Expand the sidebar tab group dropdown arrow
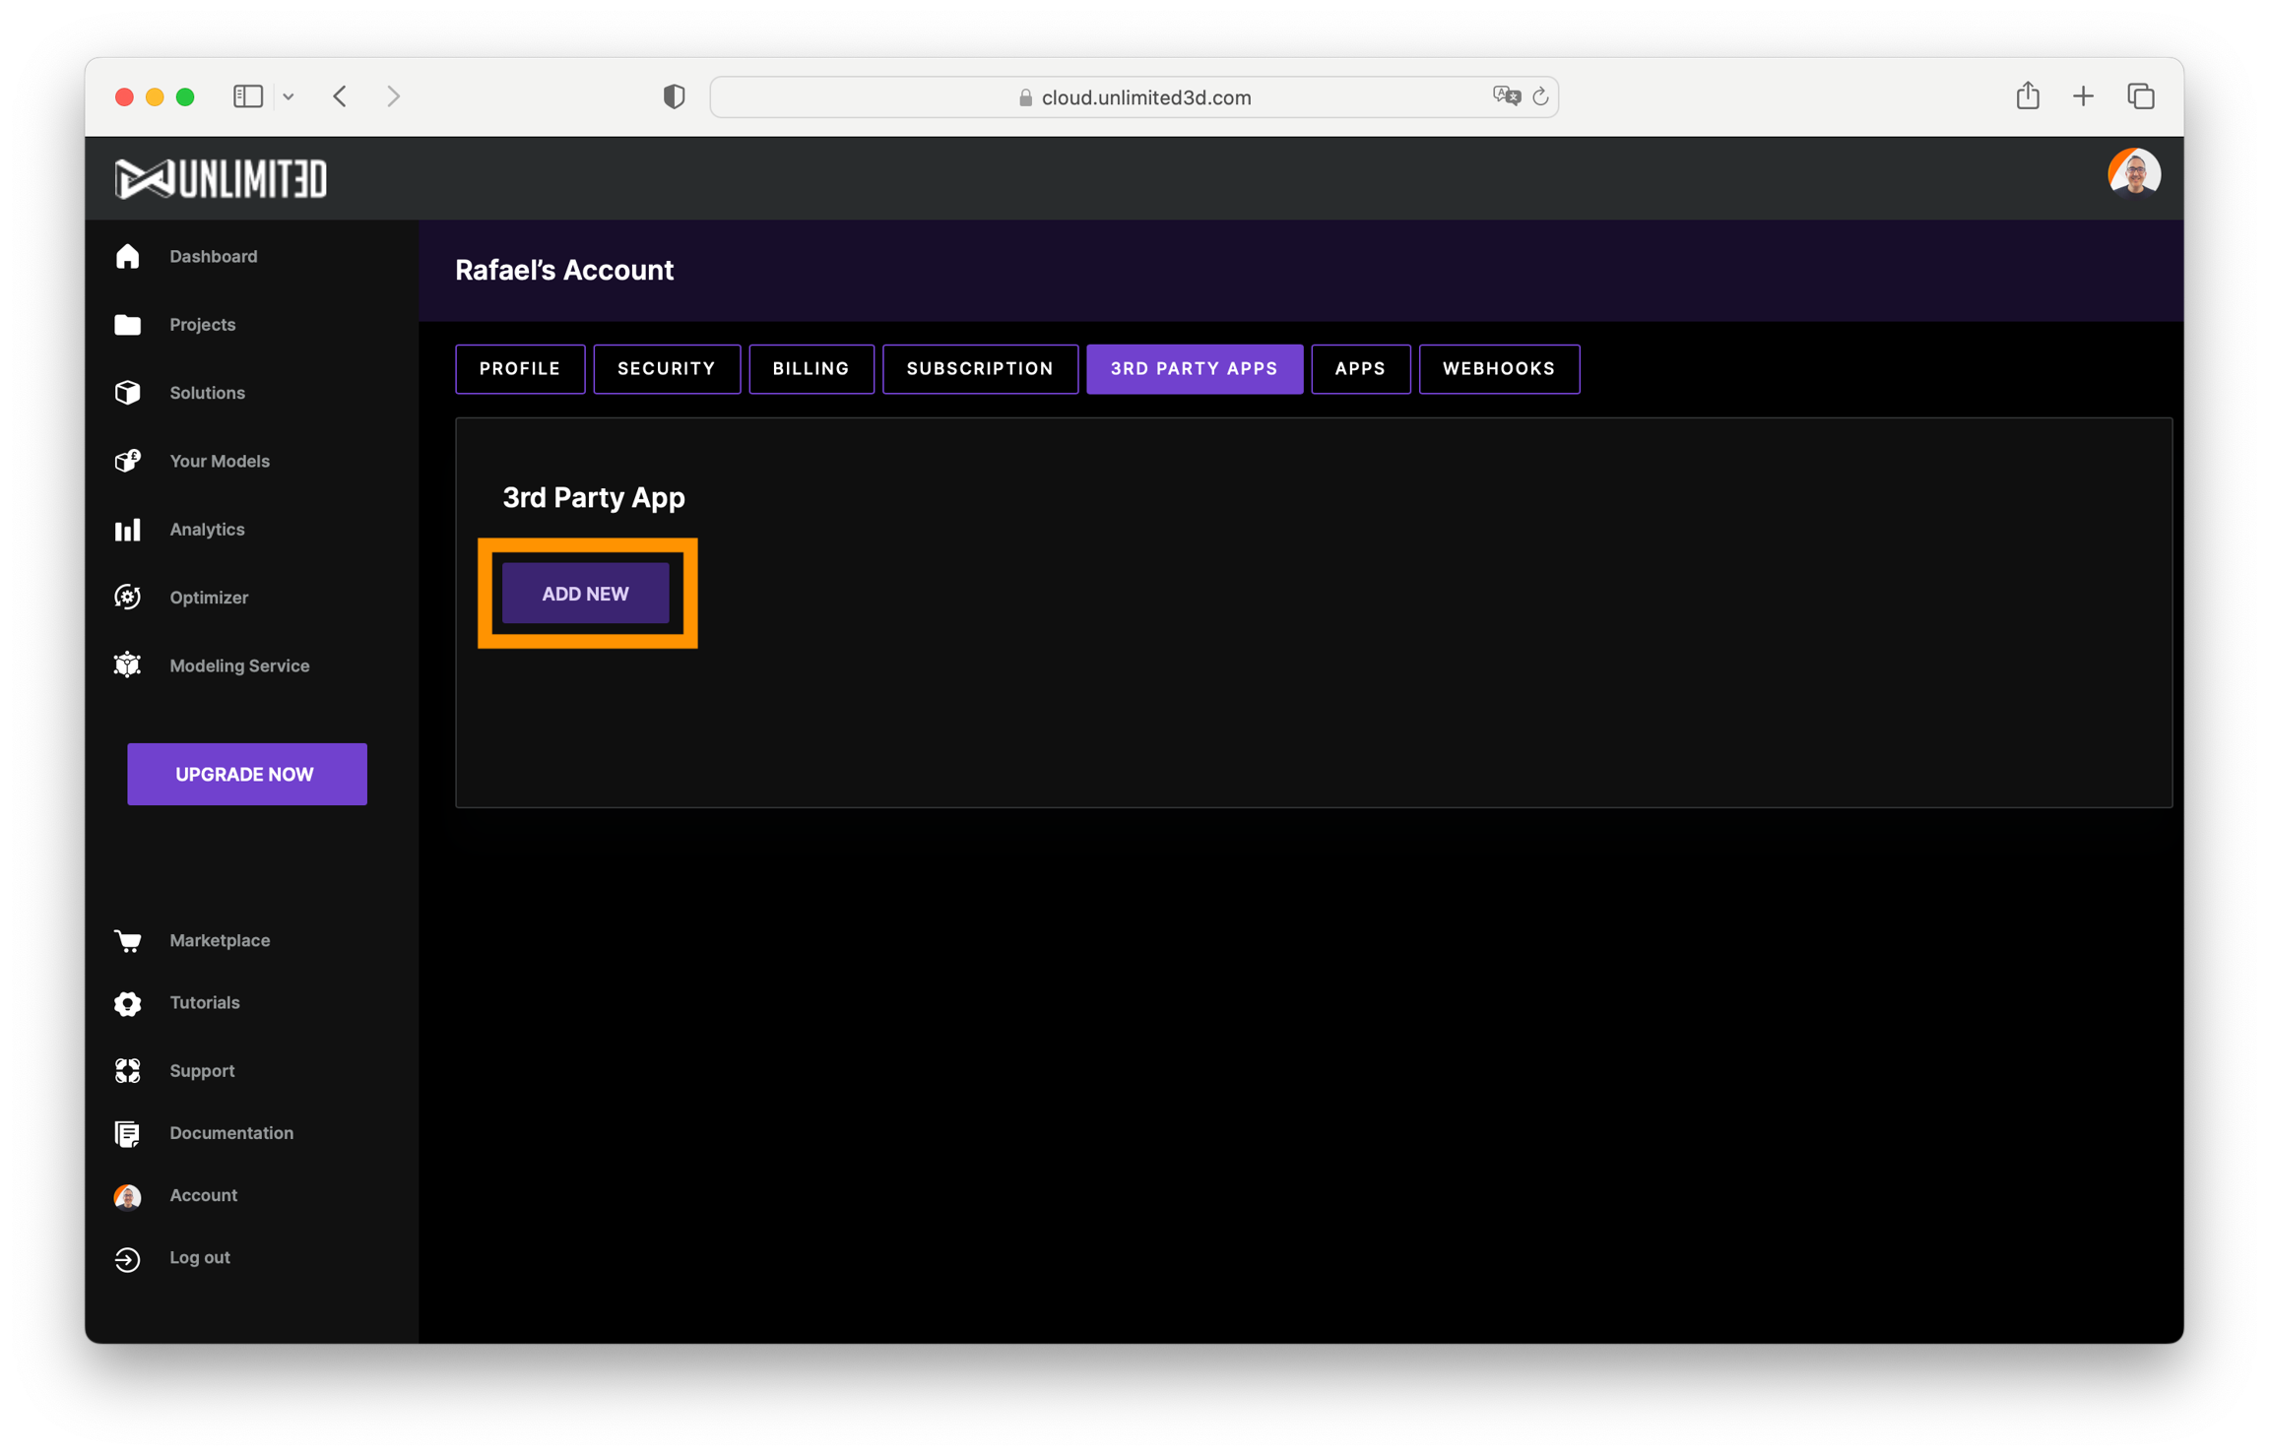This screenshot has width=2269, height=1456. click(289, 96)
